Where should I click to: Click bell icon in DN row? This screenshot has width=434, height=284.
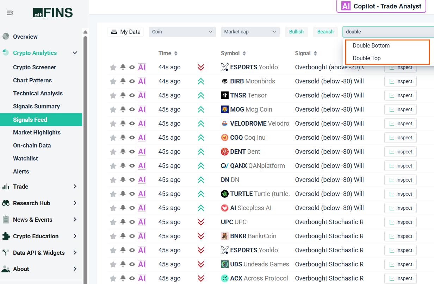tap(123, 180)
